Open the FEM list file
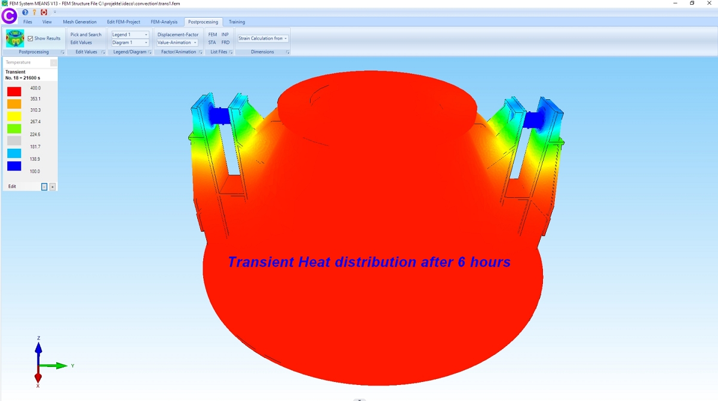This screenshot has width=718, height=401. [x=213, y=35]
